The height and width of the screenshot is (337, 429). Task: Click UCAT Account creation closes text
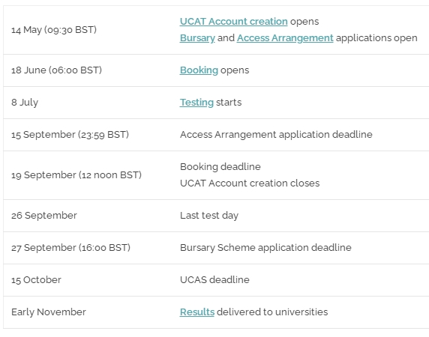coord(250,183)
